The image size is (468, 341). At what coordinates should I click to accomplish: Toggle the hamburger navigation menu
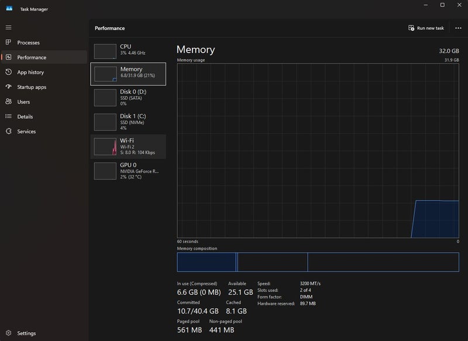pos(8,27)
